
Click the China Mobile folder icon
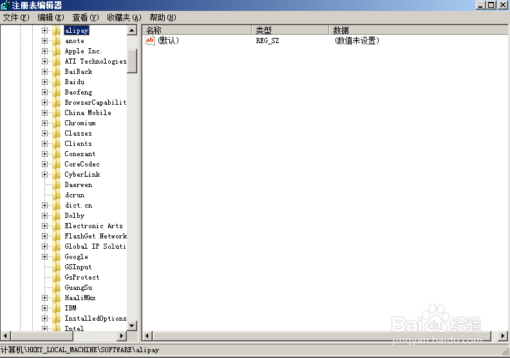57,112
